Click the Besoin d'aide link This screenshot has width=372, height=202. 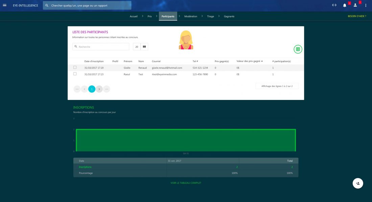coord(357,16)
